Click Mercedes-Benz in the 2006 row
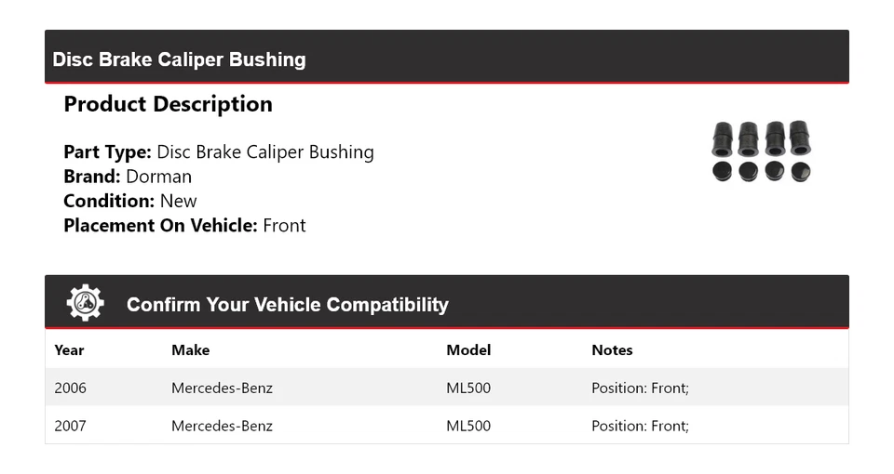Screen dimensions: 894x474 [222, 388]
